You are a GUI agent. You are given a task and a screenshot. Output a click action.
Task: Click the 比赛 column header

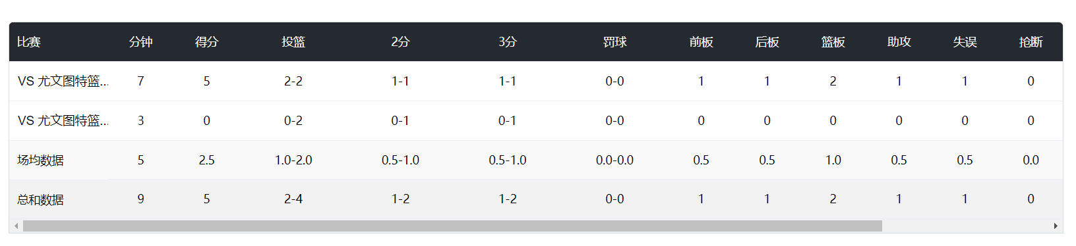[x=29, y=42]
